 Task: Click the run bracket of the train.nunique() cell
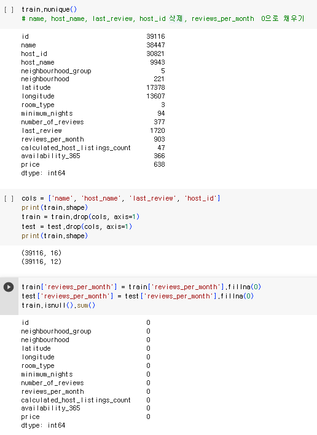(x=9, y=9)
